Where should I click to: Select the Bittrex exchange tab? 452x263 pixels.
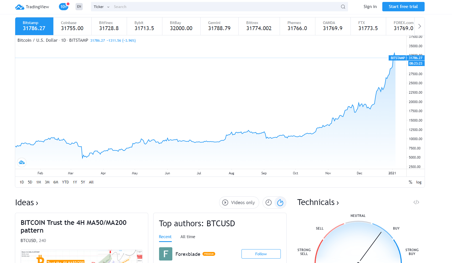click(x=259, y=26)
